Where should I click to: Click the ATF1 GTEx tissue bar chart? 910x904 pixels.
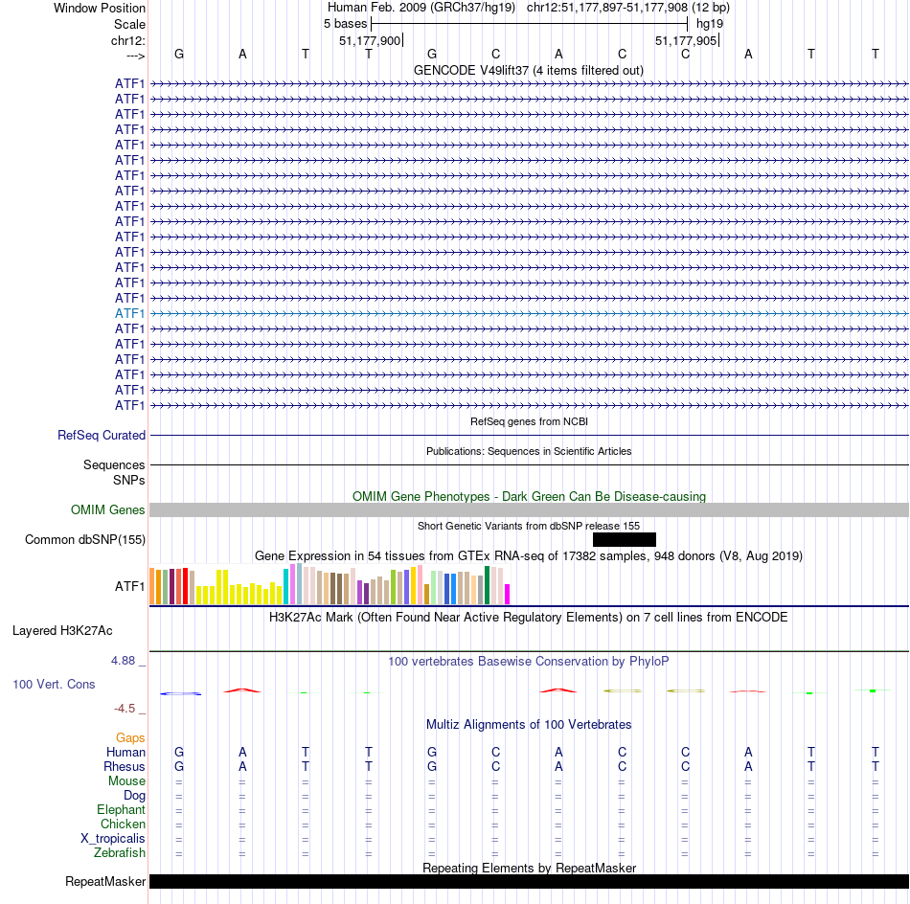pos(330,584)
